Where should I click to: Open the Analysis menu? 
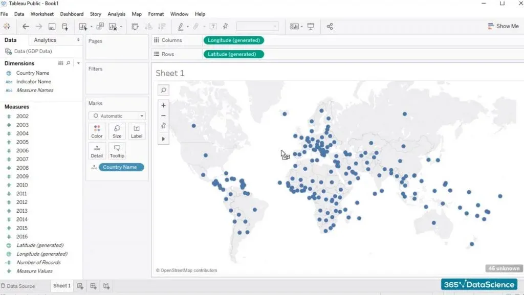click(116, 14)
